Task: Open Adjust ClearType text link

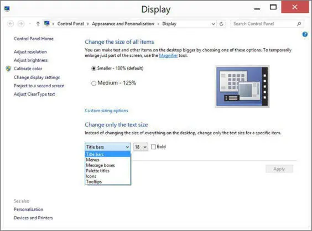Action: pyautogui.click(x=34, y=95)
